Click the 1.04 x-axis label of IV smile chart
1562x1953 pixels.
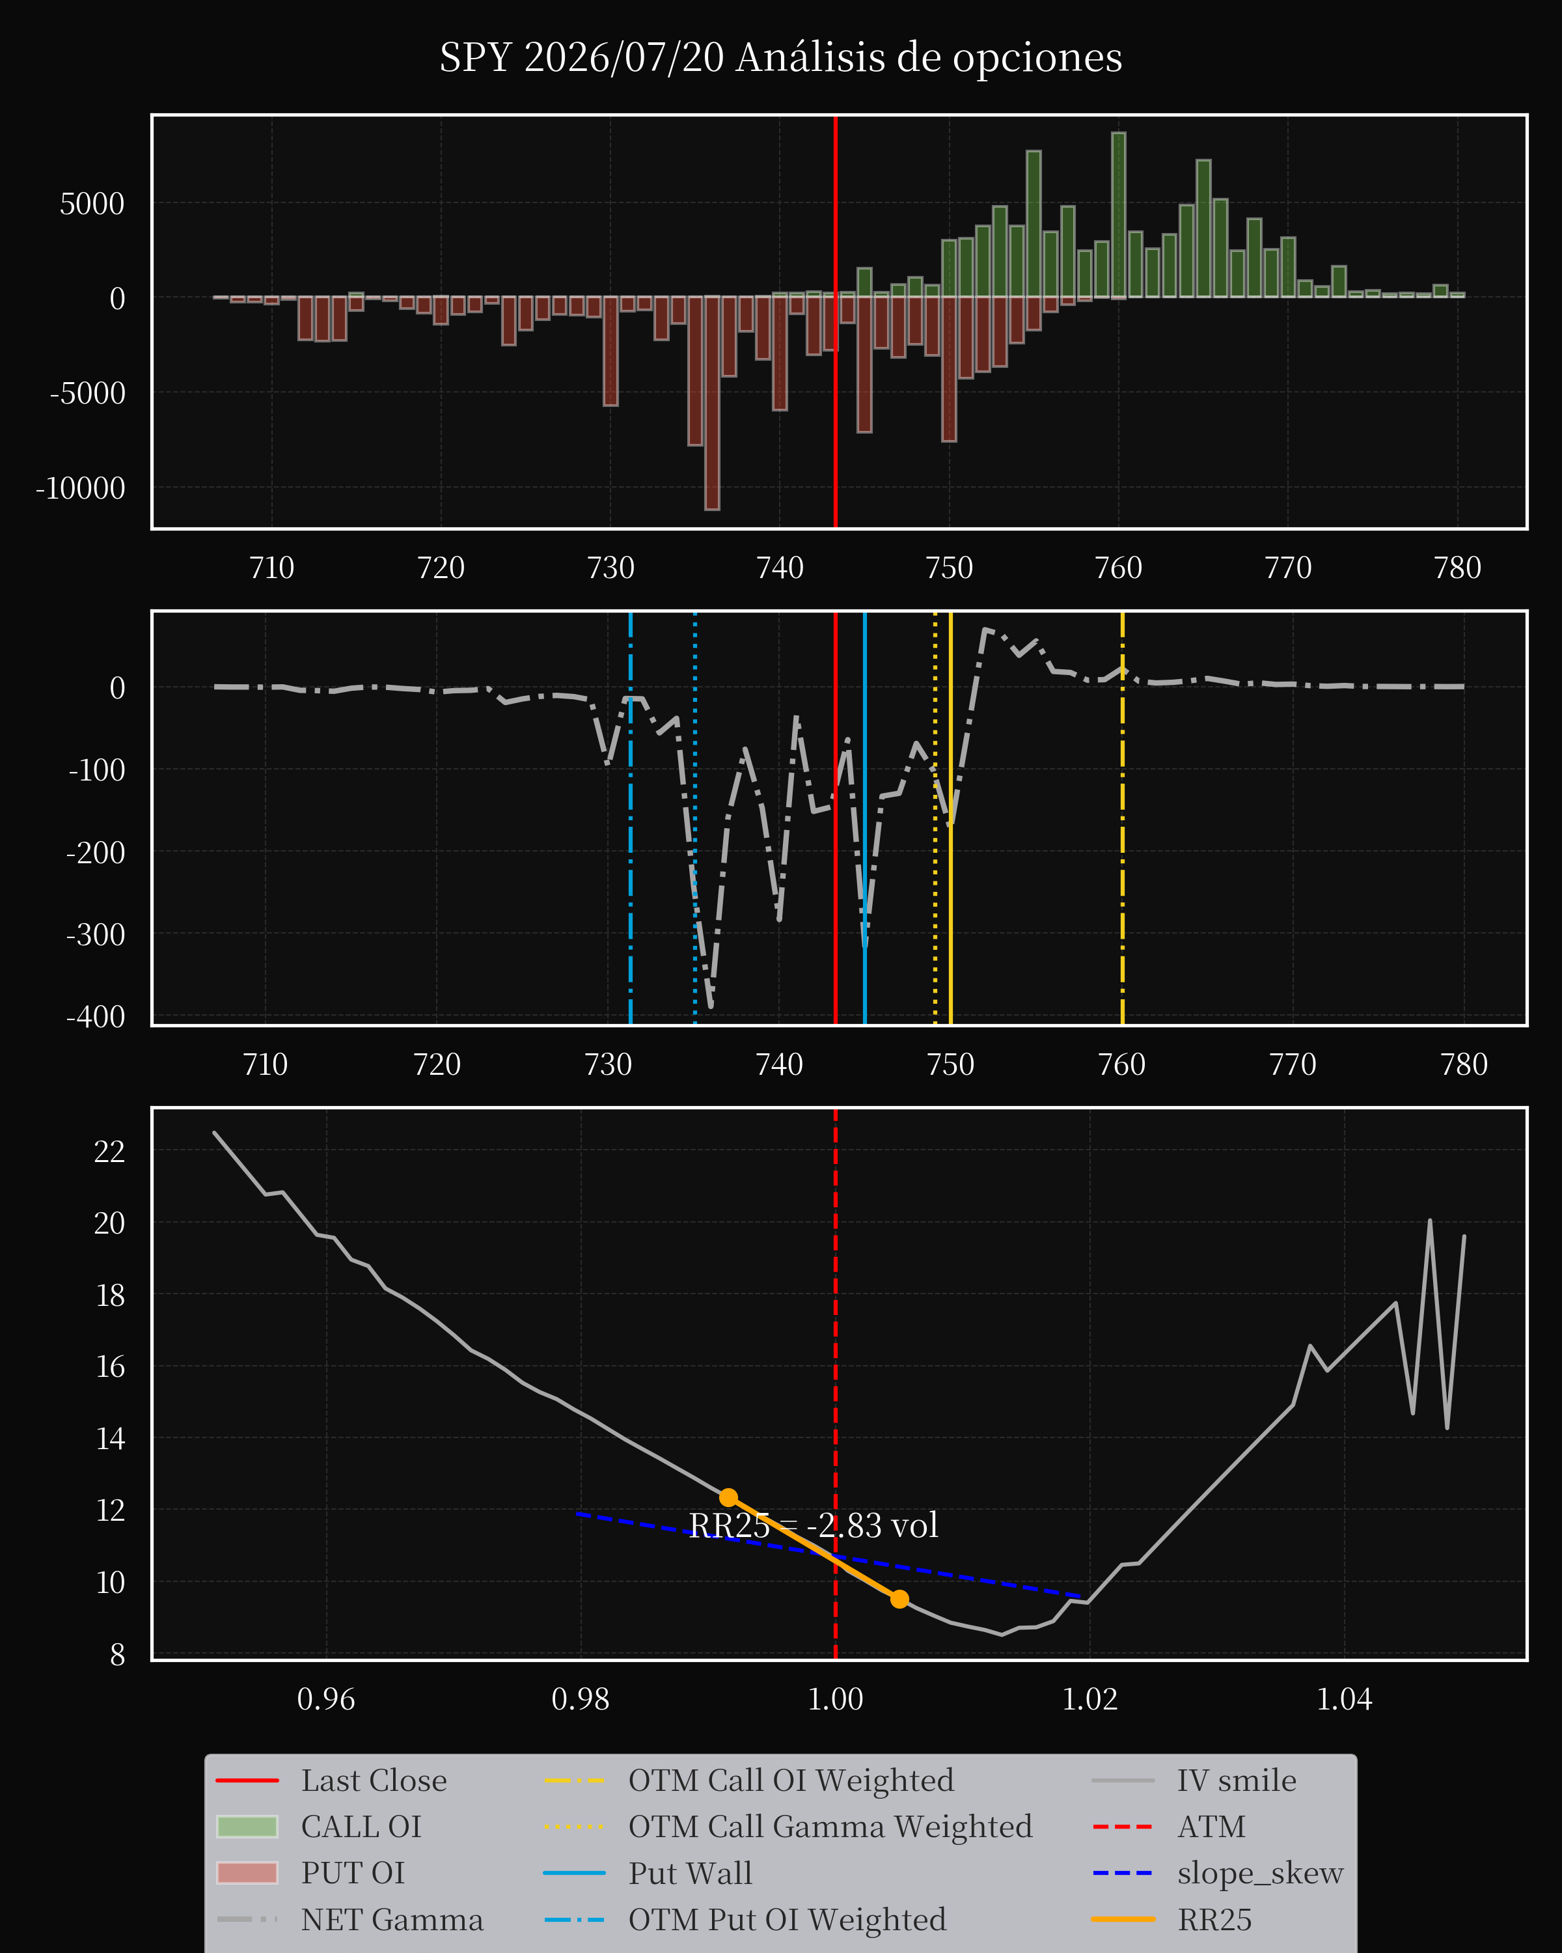[1345, 1698]
